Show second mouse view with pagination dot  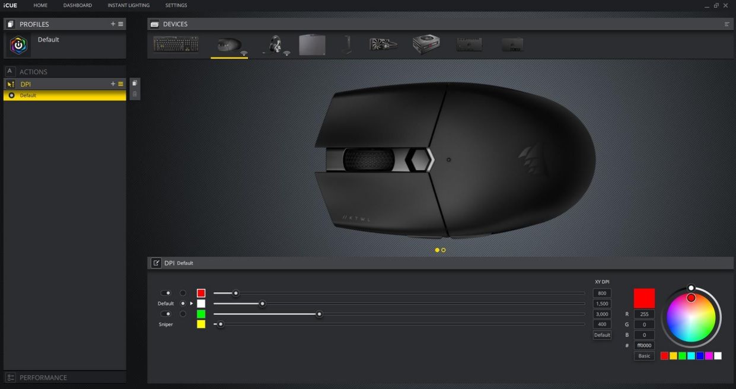pyautogui.click(x=443, y=250)
